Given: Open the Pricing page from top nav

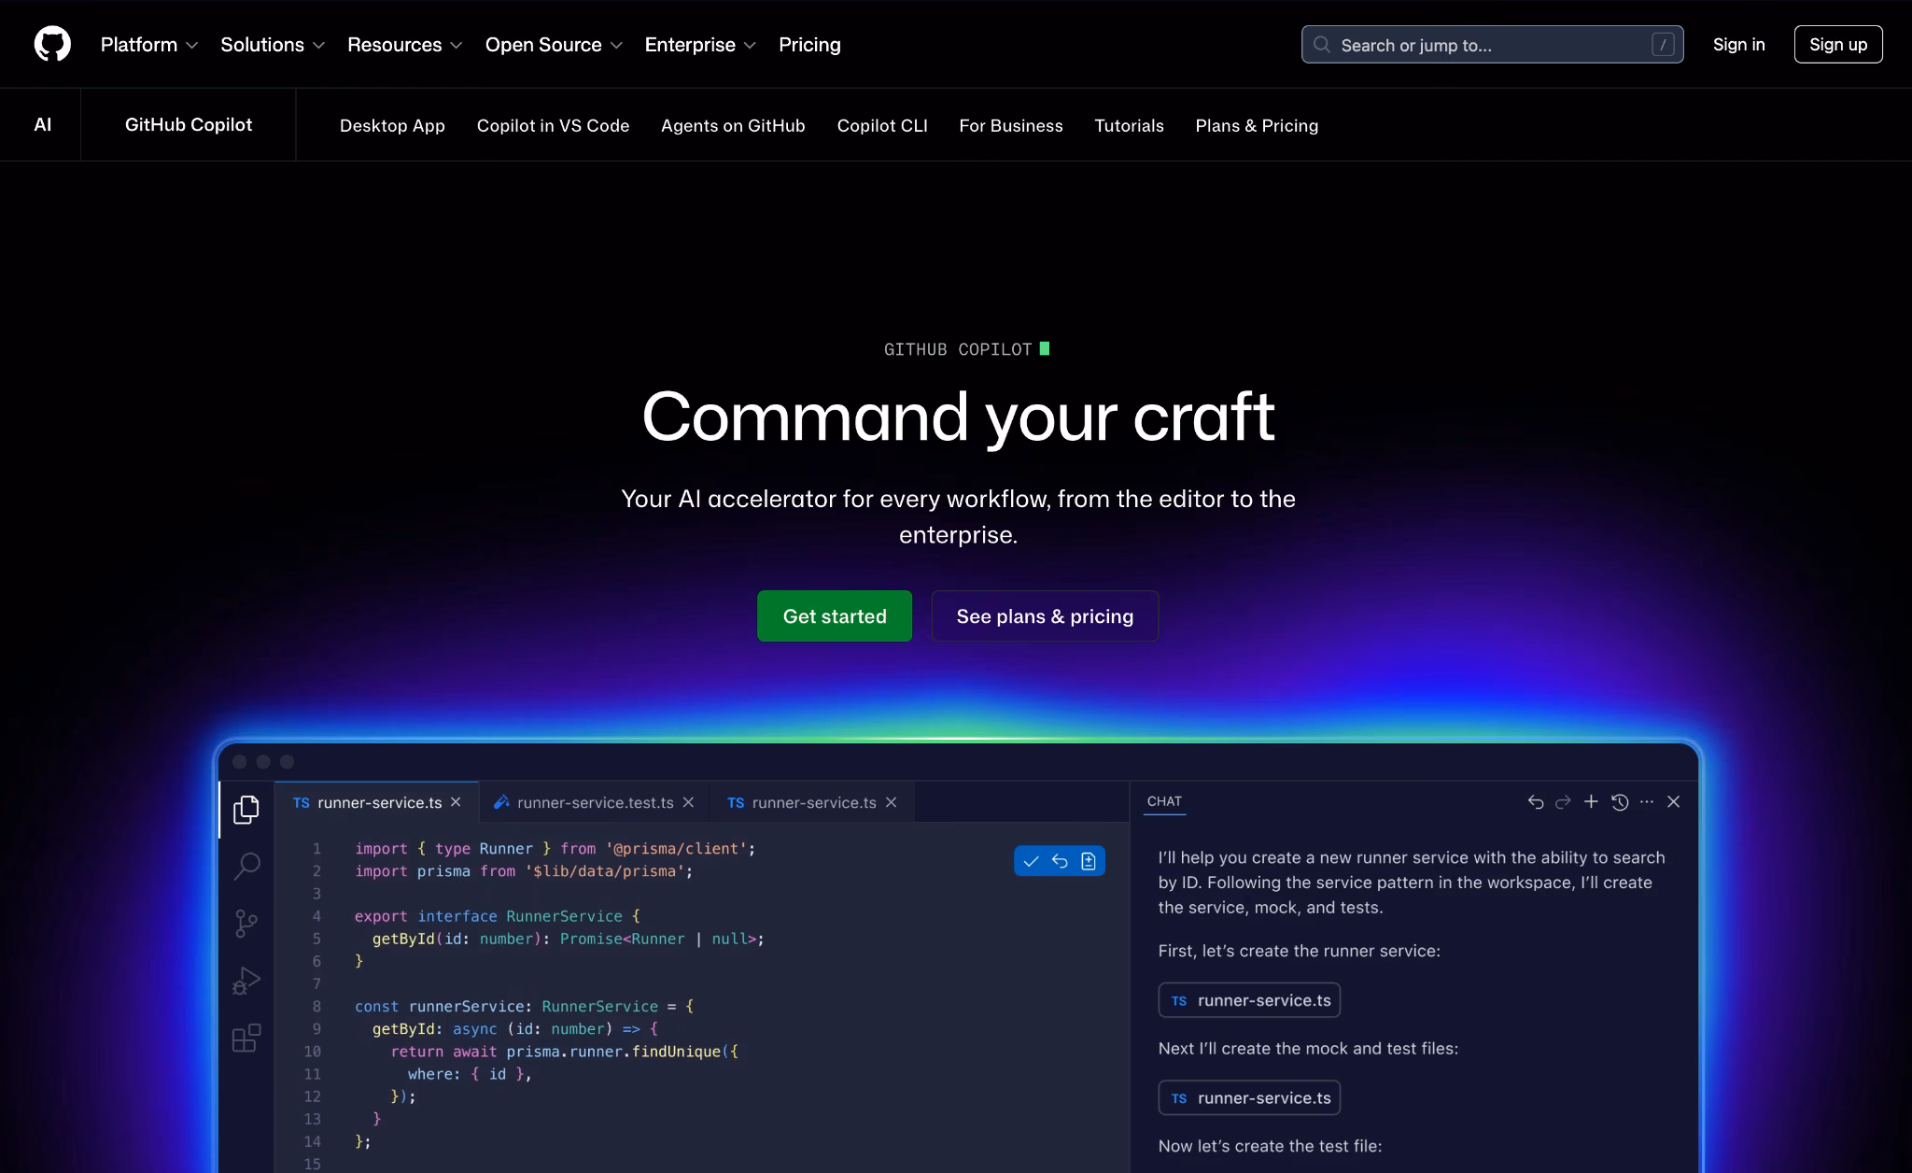Looking at the screenshot, I should pyautogui.click(x=809, y=45).
